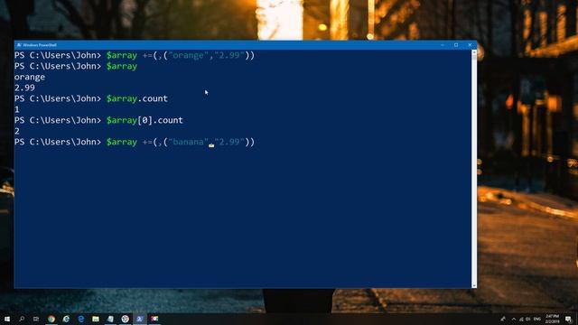Viewport: 578px width, 325px height.
Task: Click the PowerShell window title icon
Action: pyautogui.click(x=19, y=45)
